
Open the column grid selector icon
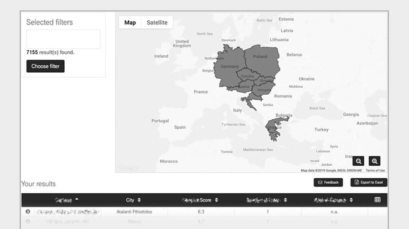378,200
